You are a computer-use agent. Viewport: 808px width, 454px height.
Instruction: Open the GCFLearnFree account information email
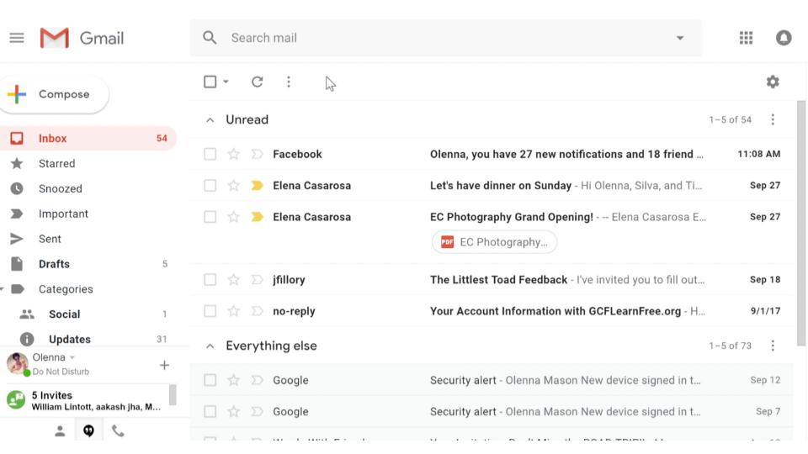coord(492,311)
